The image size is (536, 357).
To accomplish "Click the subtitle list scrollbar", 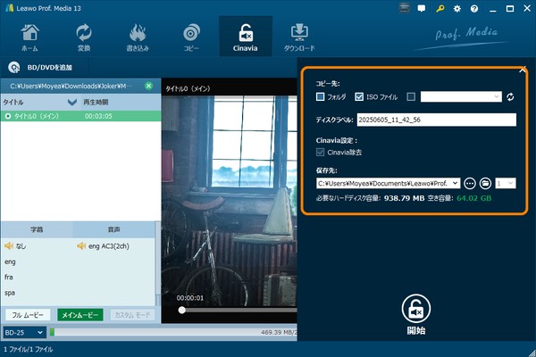I will pos(157,263).
